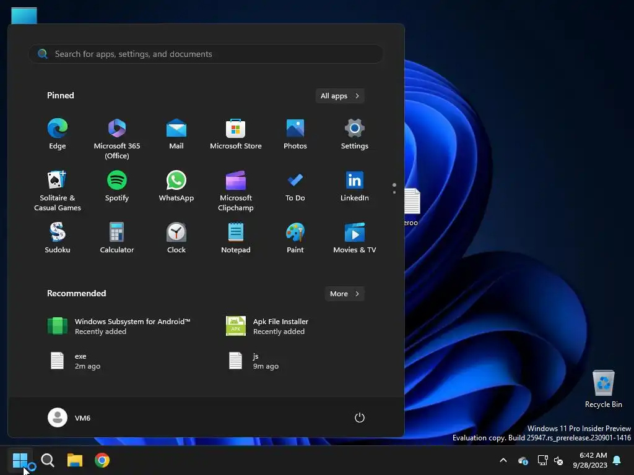Open Microsoft Clipchamp
This screenshot has height=475, width=634.
point(236,190)
